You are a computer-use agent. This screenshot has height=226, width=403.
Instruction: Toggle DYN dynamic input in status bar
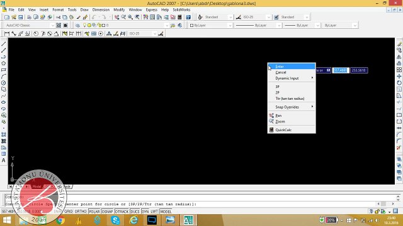(145, 212)
